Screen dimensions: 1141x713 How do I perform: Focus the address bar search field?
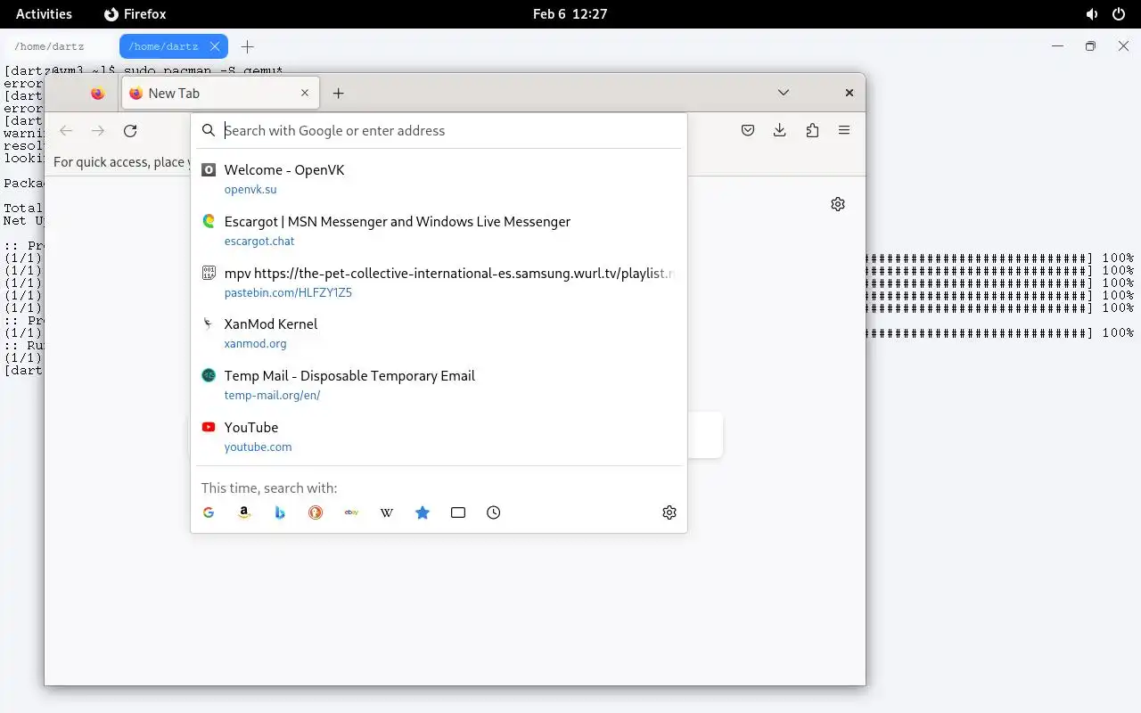click(439, 130)
